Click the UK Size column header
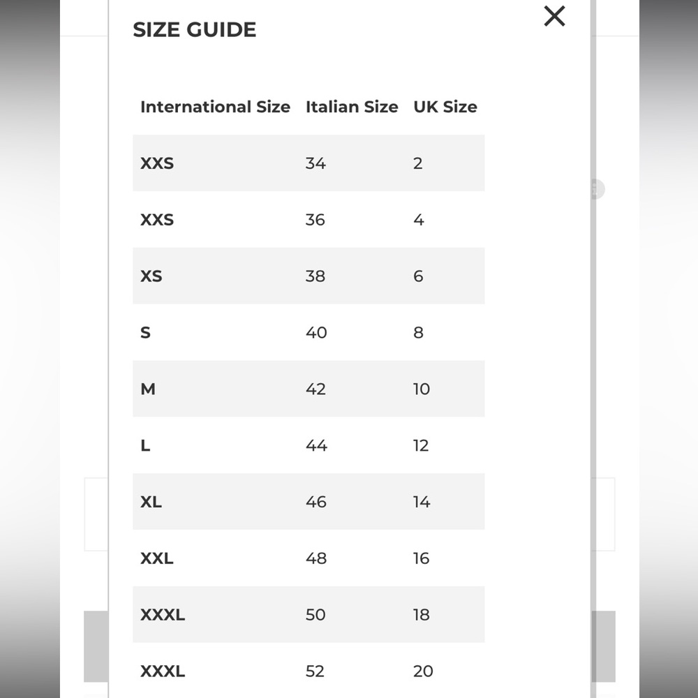This screenshot has width=698, height=698. [x=445, y=107]
